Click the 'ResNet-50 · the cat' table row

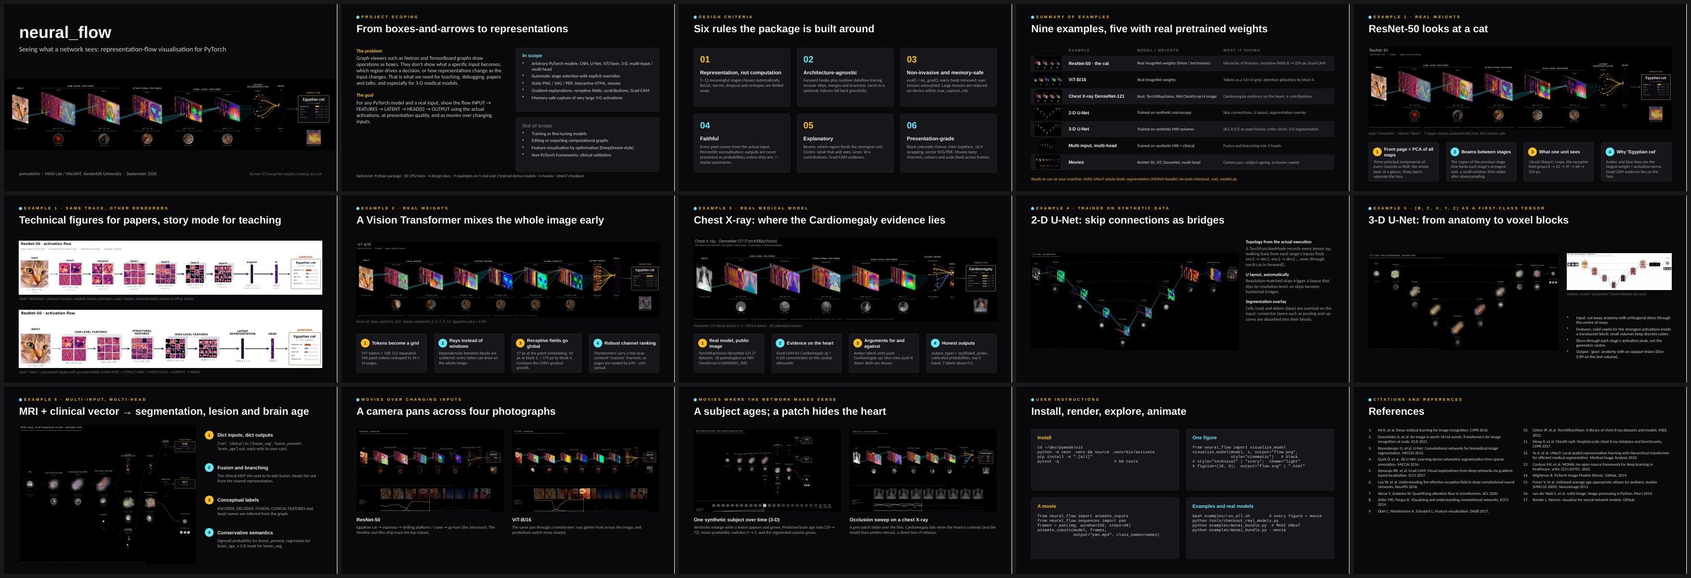tap(1182, 63)
